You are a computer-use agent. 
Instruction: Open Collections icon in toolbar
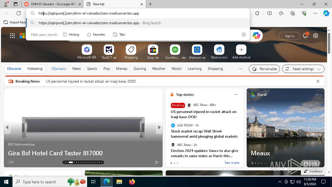point(293,13)
